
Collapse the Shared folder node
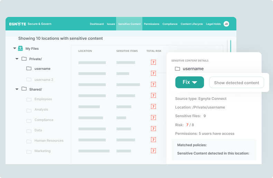pos(17,89)
